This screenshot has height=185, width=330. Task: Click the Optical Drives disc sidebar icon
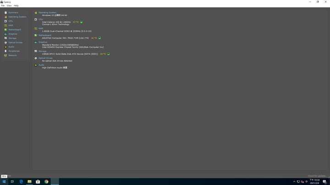(x=5, y=42)
